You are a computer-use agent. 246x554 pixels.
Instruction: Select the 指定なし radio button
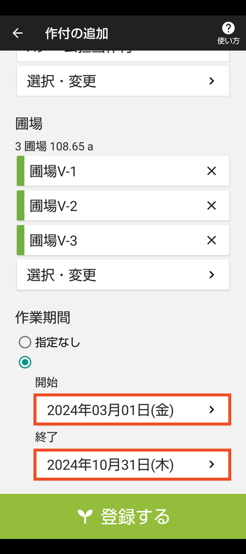[x=25, y=342]
